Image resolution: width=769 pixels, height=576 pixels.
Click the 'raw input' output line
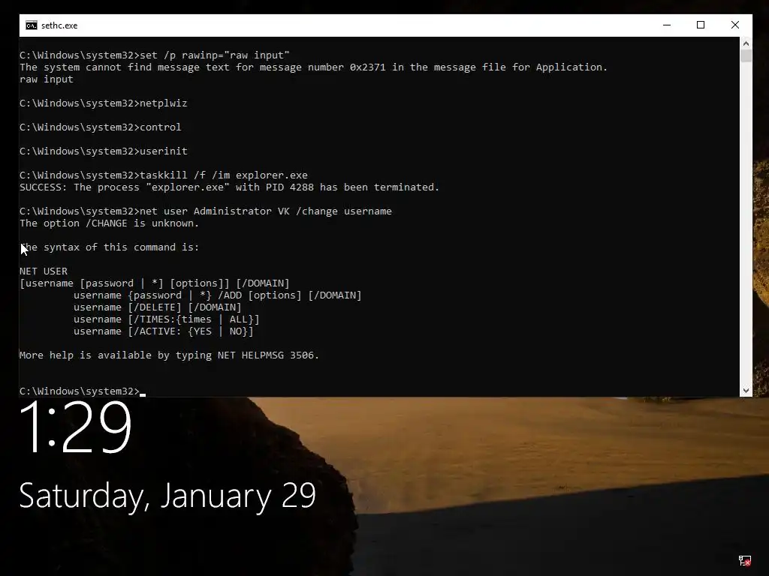[x=47, y=79]
